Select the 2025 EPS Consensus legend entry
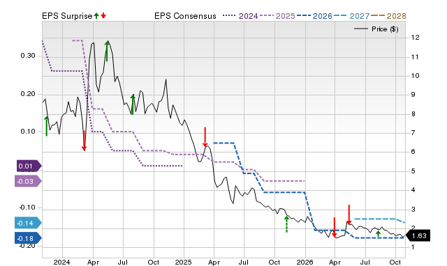The height and width of the screenshot is (266, 447). 277,16
